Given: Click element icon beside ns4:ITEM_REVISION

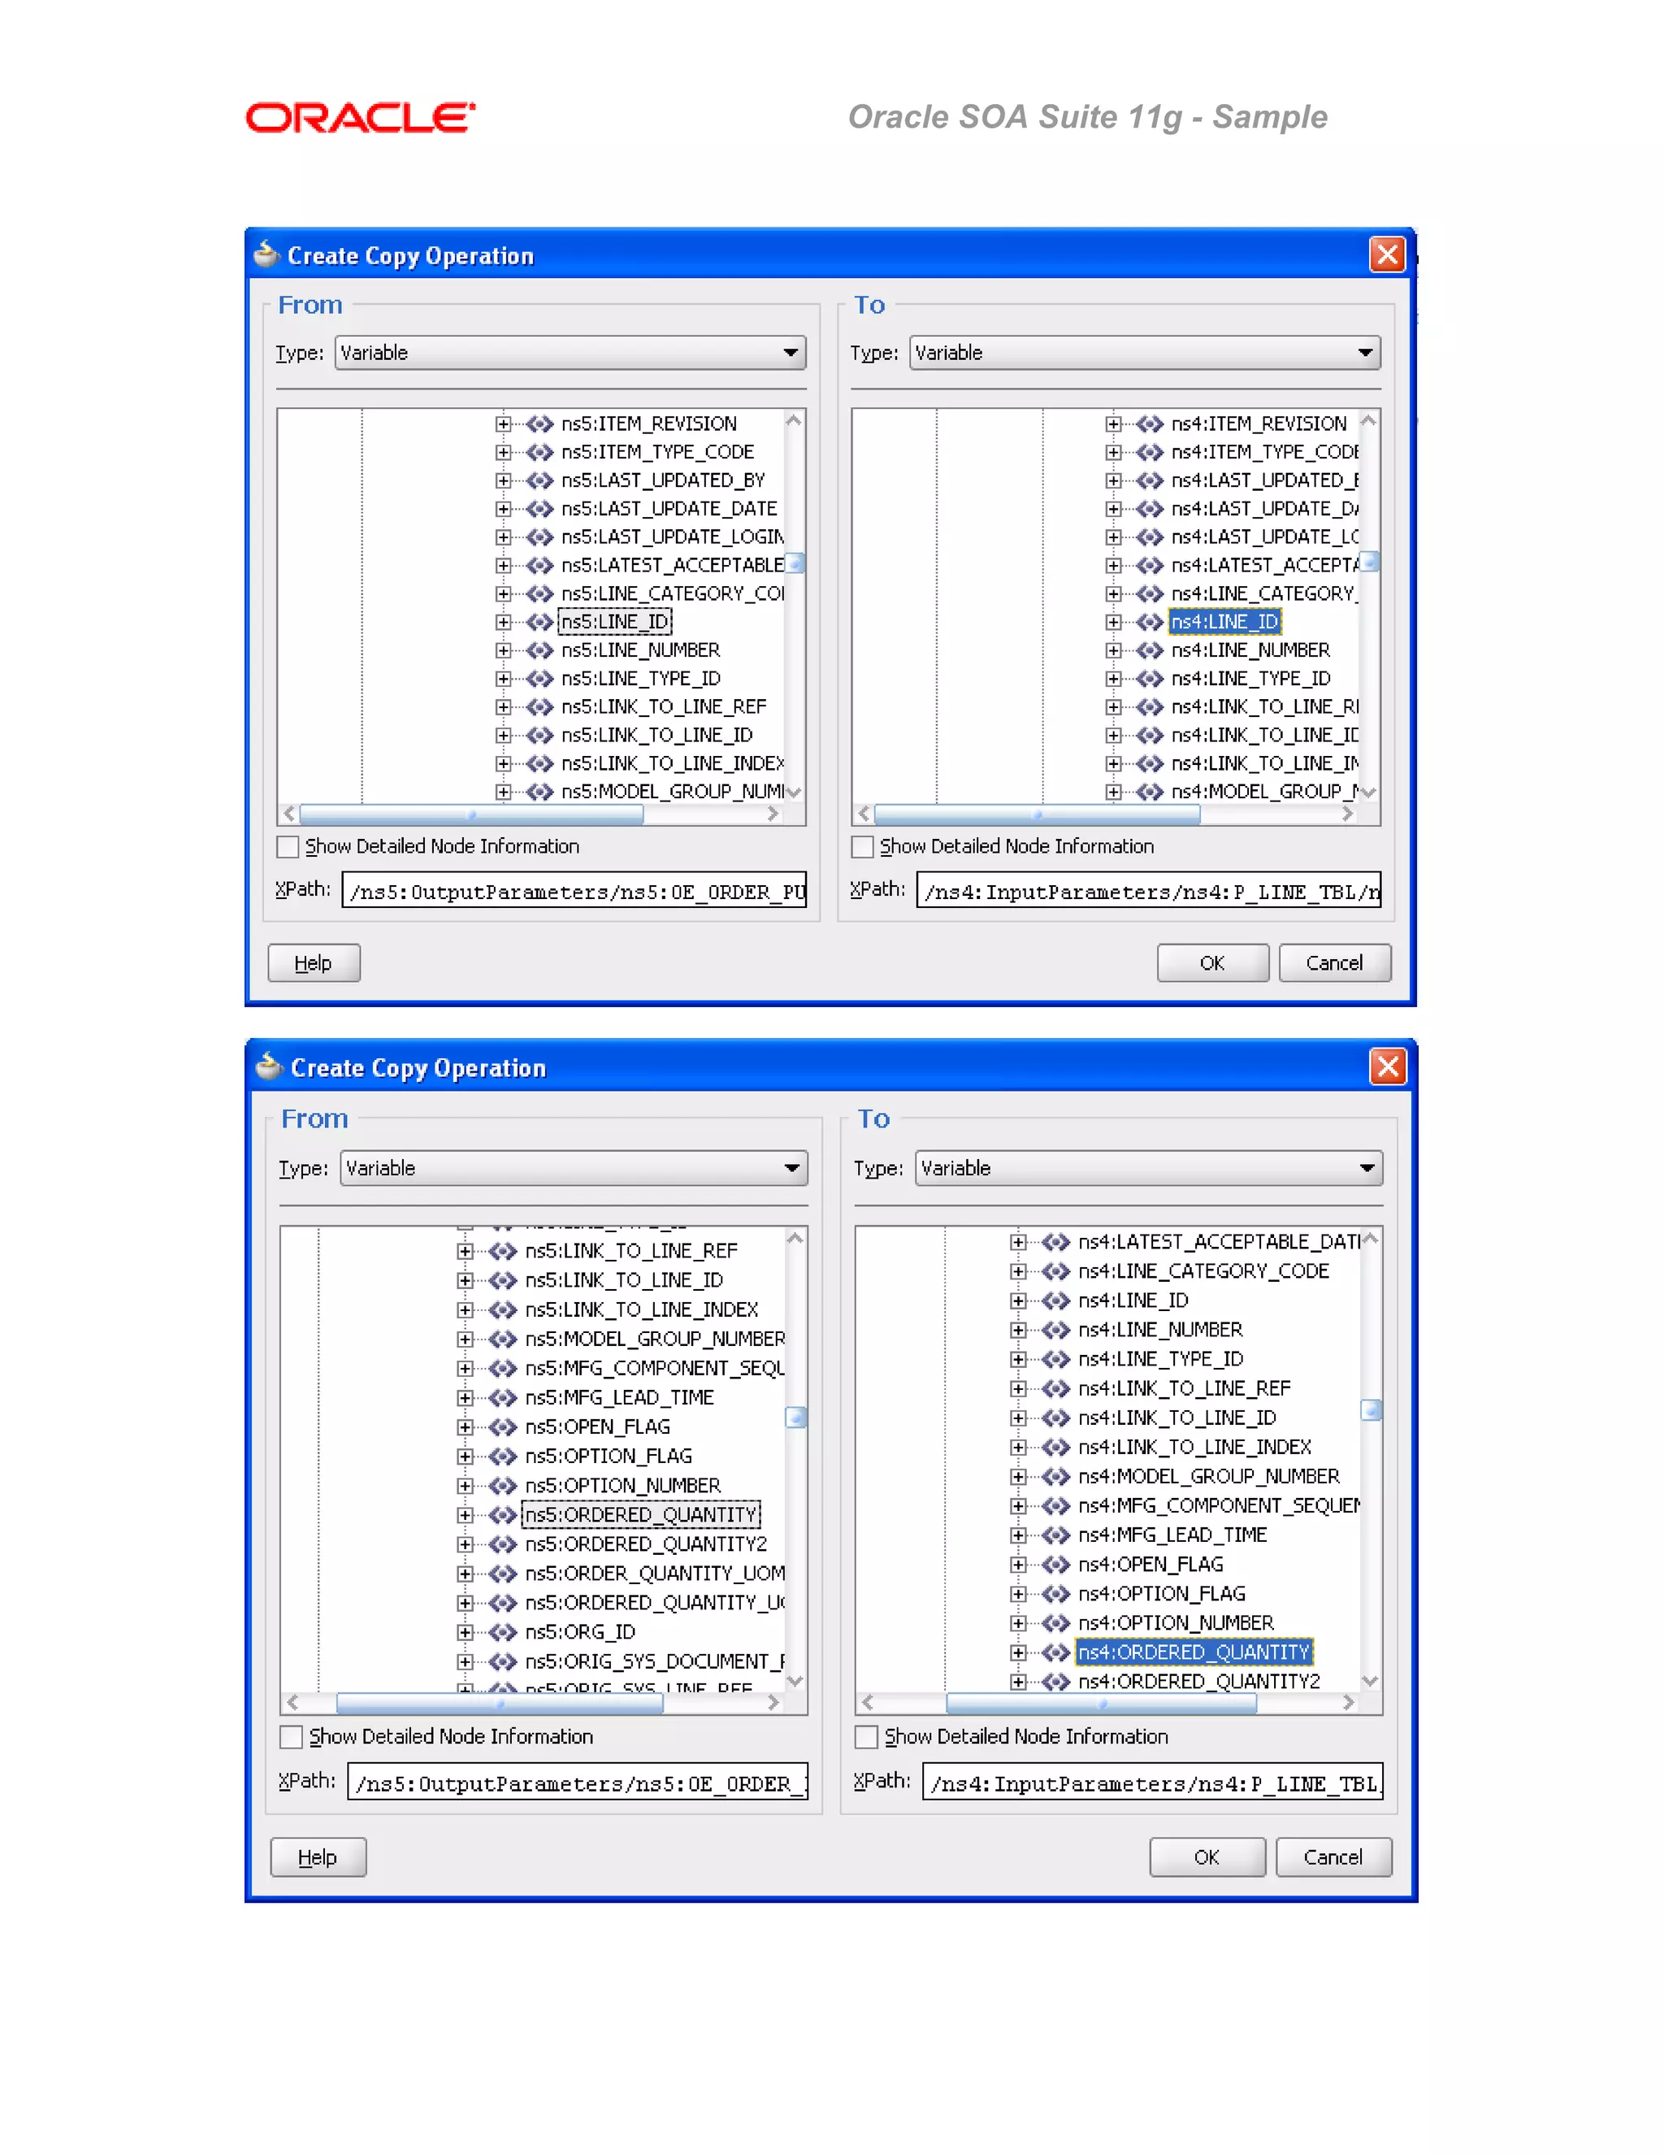Looking at the screenshot, I should 1150,424.
